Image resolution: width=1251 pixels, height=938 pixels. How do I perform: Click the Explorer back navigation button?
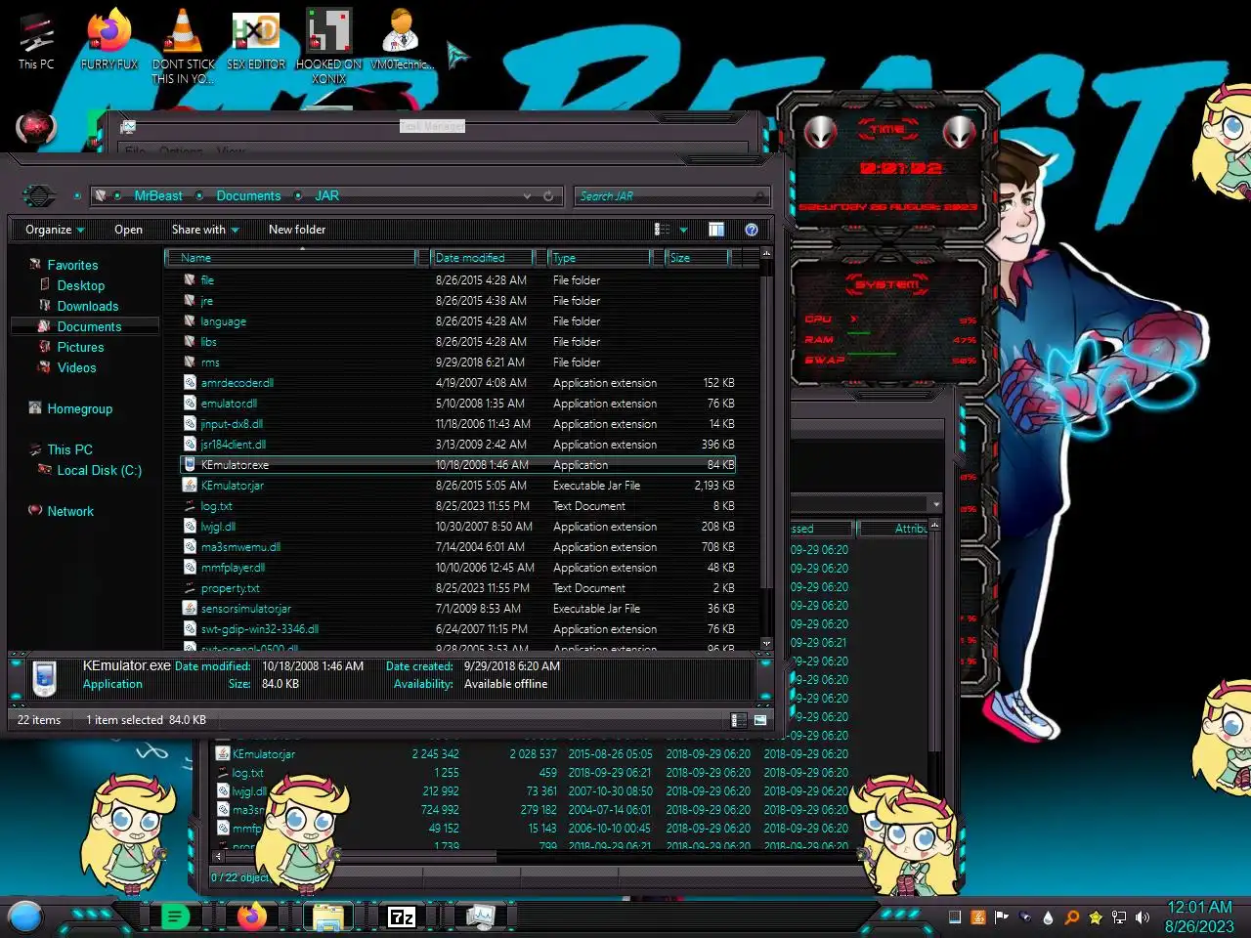[x=38, y=195]
